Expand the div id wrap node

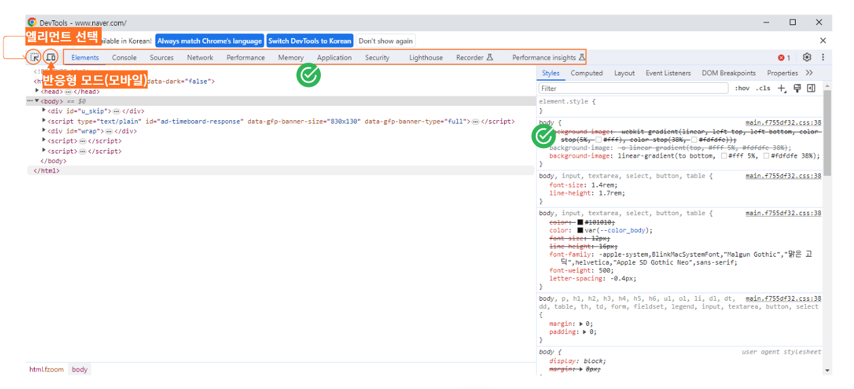tap(44, 131)
